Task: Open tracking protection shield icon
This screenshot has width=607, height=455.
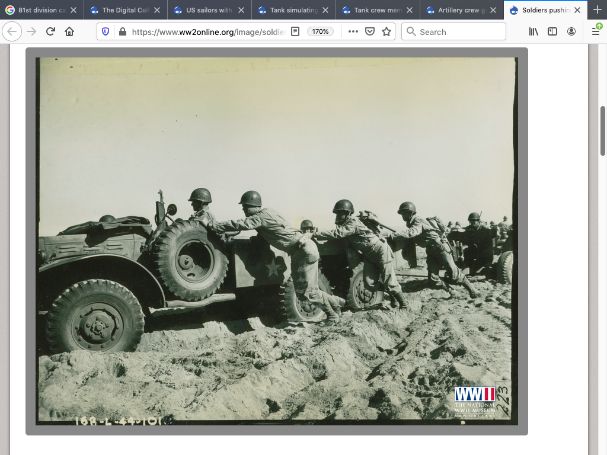Action: point(106,31)
